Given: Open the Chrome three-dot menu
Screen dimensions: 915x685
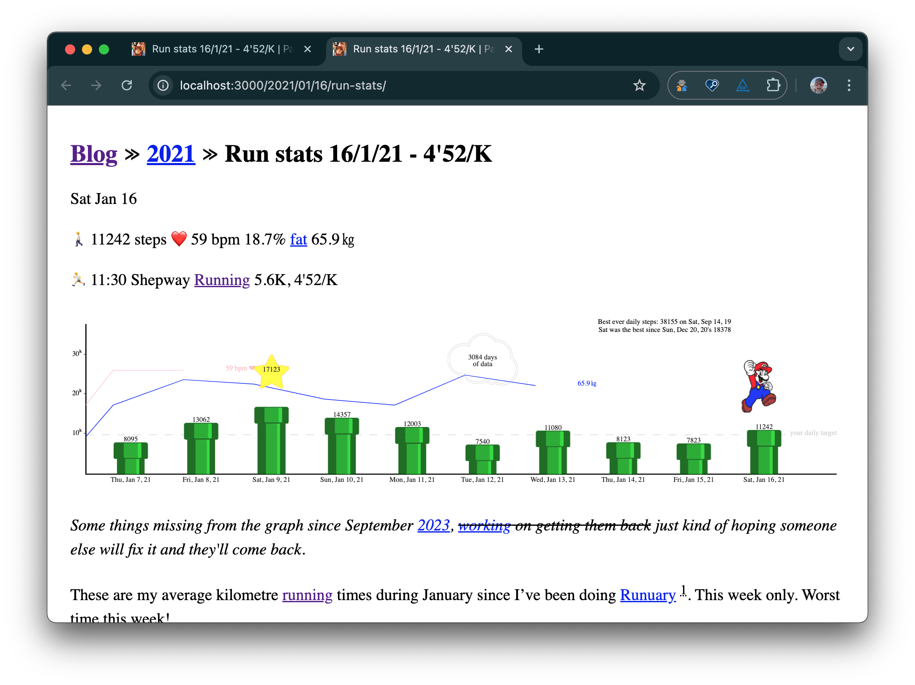Looking at the screenshot, I should pyautogui.click(x=849, y=85).
